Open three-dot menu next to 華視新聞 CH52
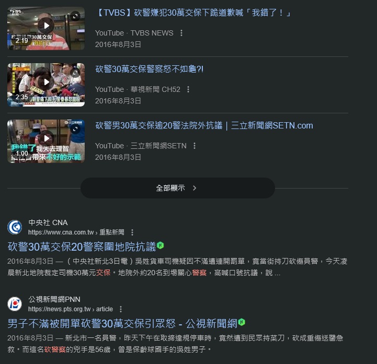The height and width of the screenshot is (364, 377). pos(188,89)
